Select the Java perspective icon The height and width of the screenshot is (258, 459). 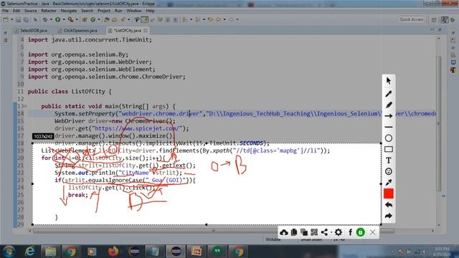[x=445, y=19]
